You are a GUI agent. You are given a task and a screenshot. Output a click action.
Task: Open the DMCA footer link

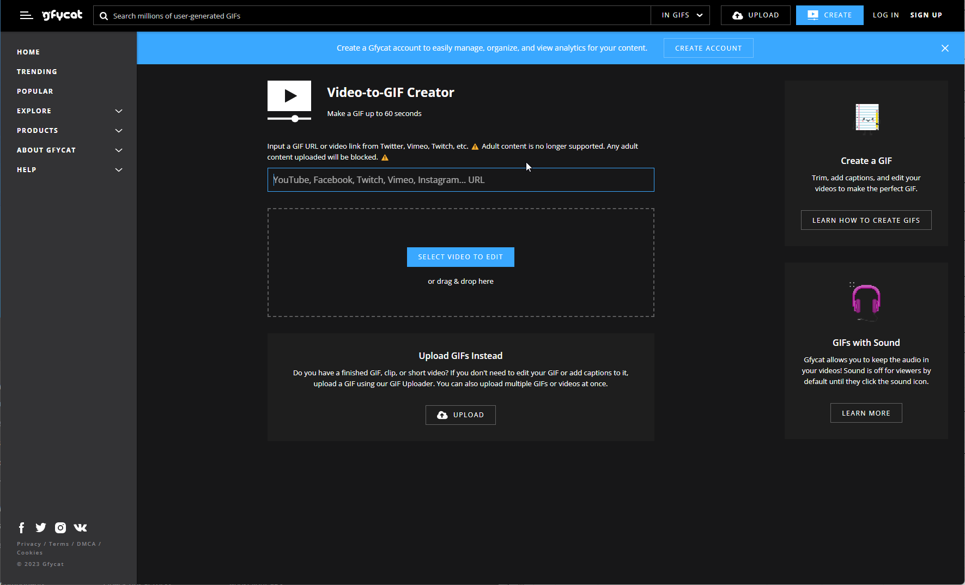click(x=86, y=544)
